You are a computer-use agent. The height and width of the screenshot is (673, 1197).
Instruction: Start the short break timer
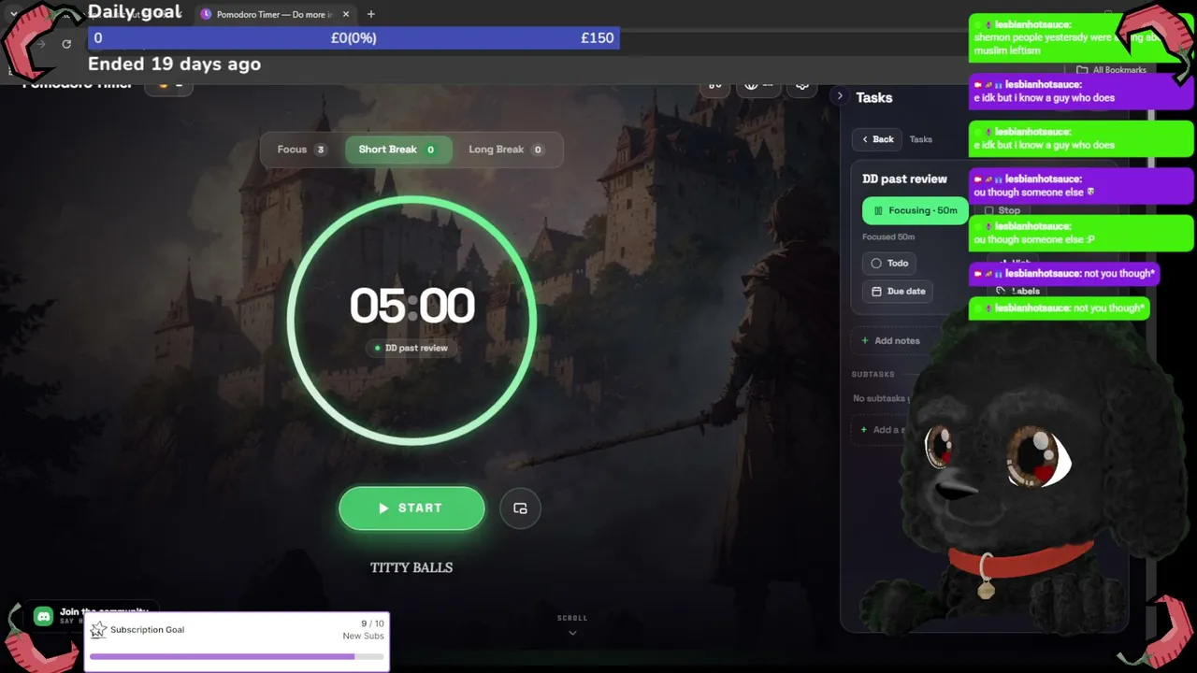411,508
